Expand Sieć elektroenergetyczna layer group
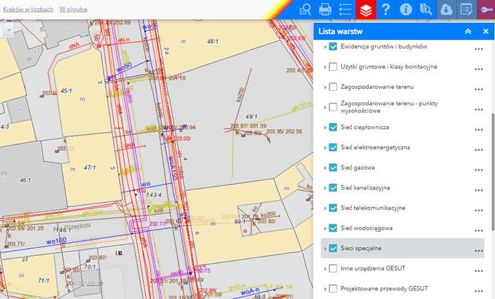 [325, 148]
